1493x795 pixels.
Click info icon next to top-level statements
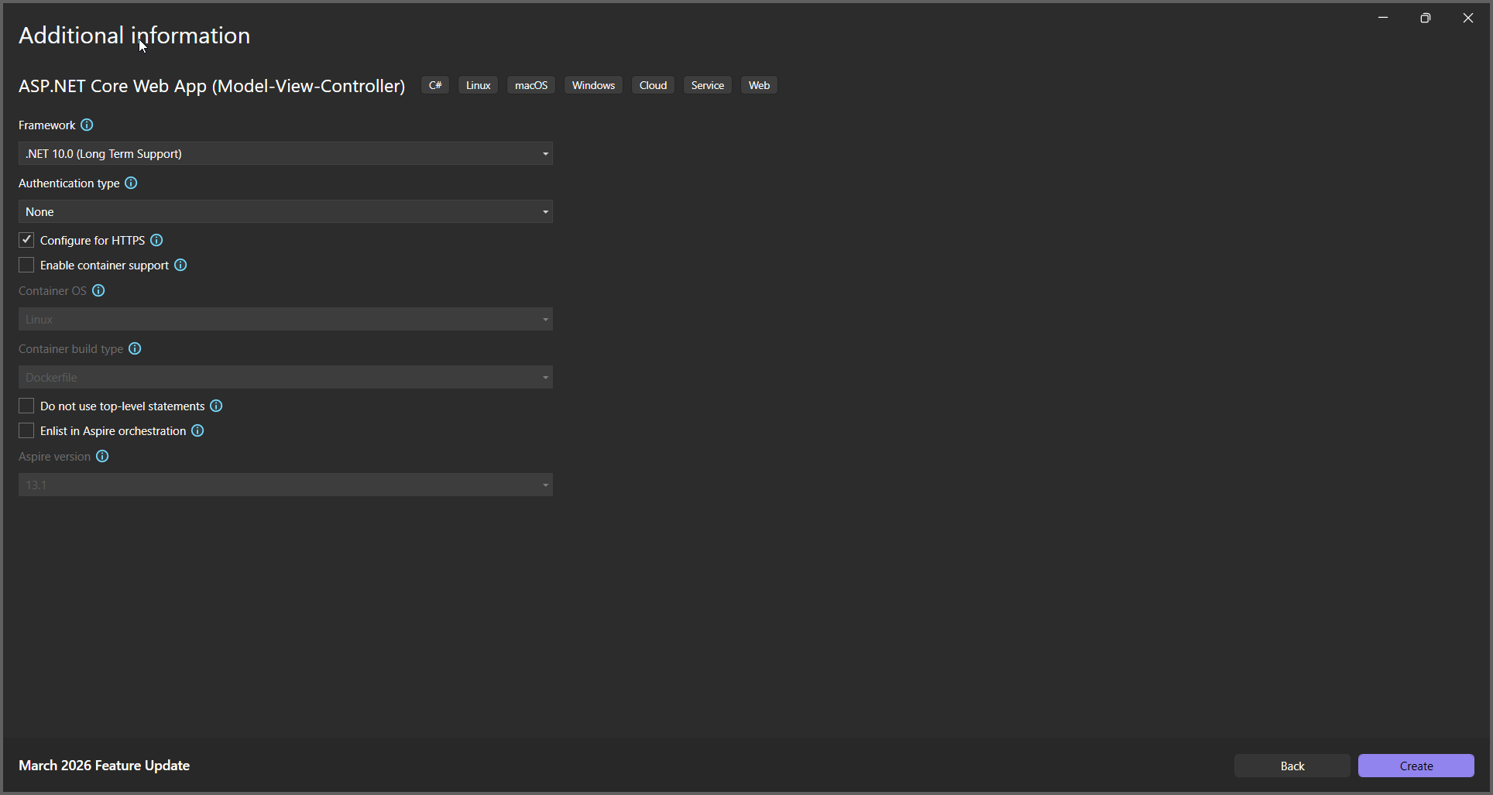pos(216,406)
